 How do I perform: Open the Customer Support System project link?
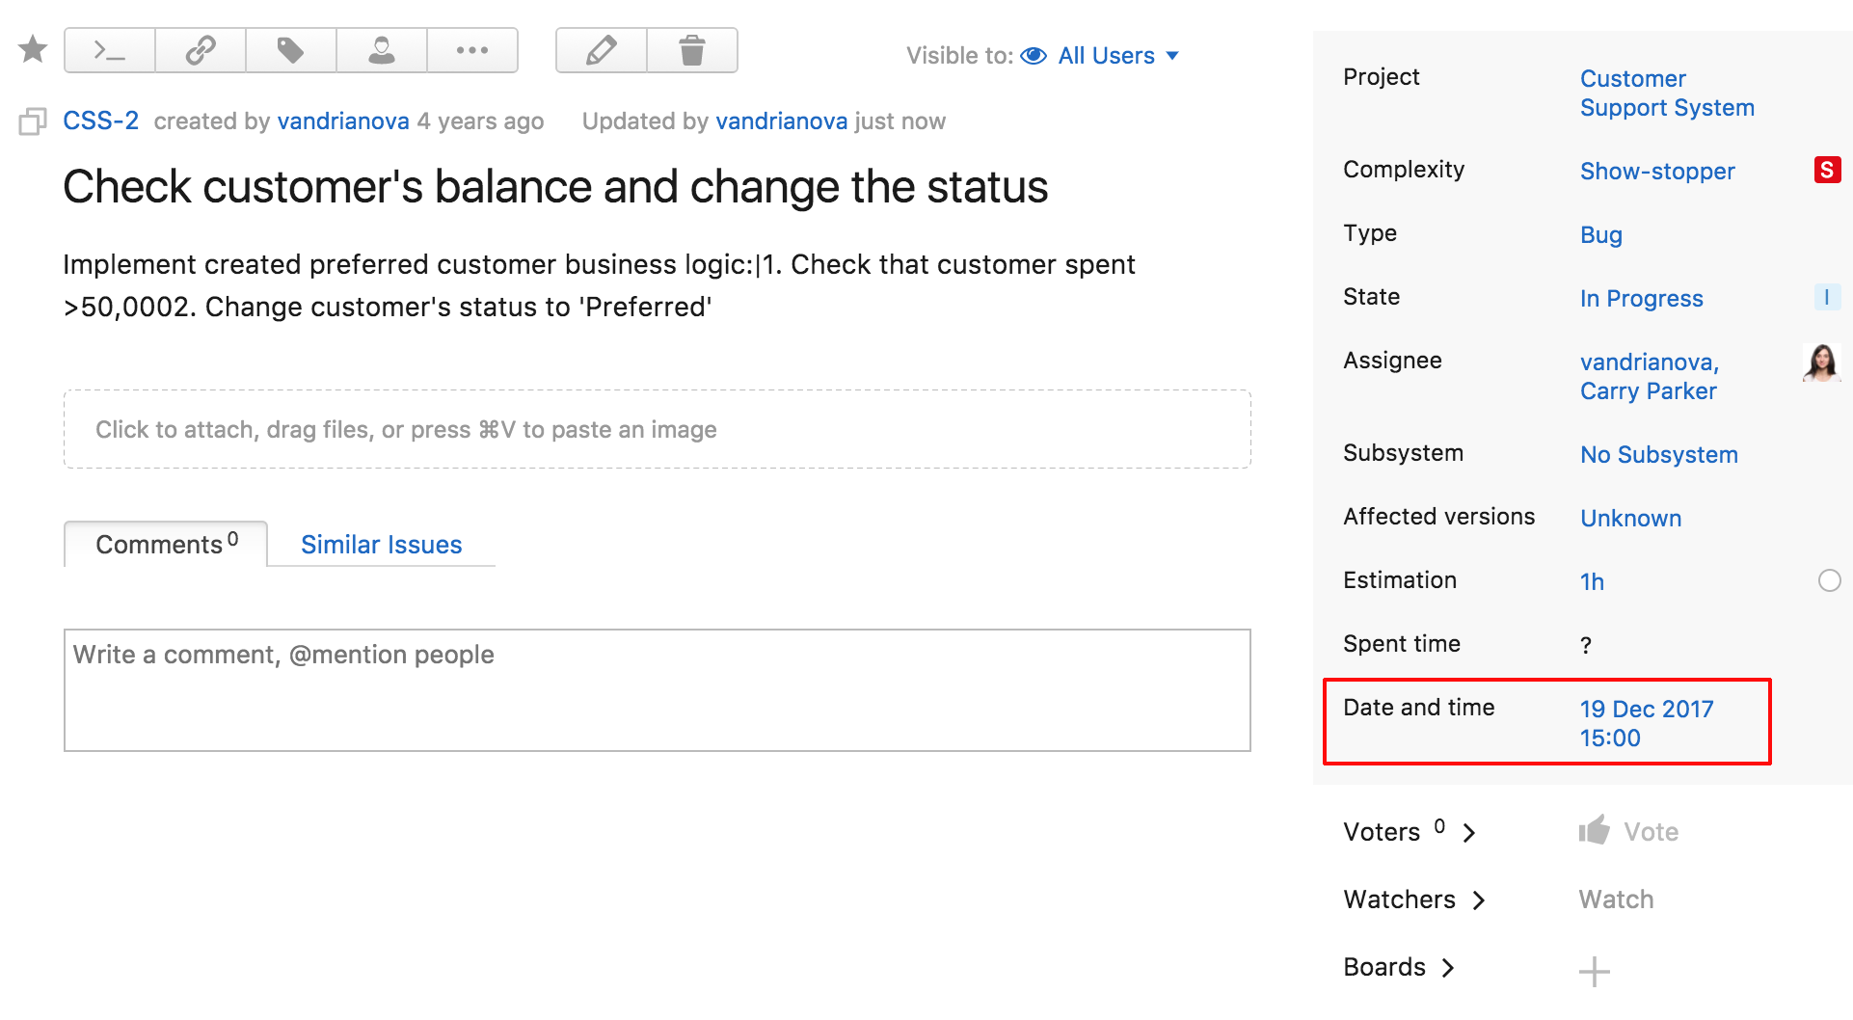pos(1666,93)
